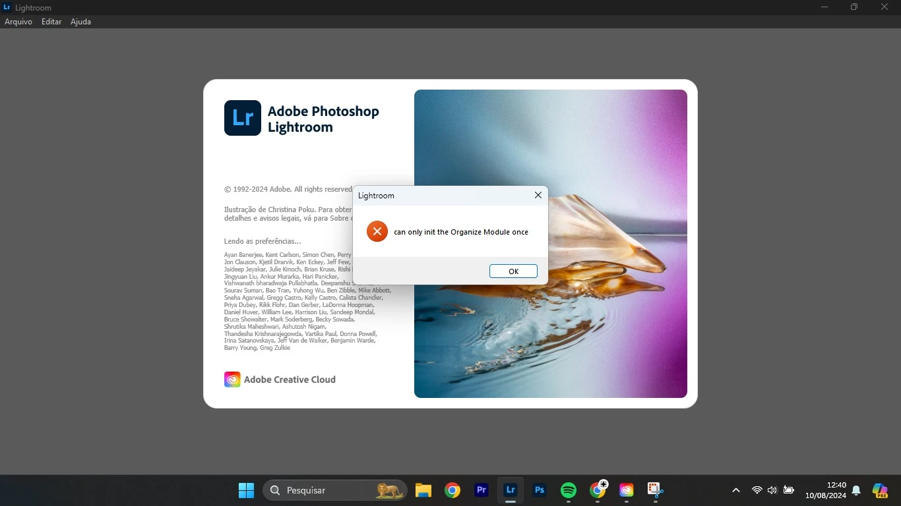Open Google Chrome from the taskbar
This screenshot has height=506, width=901.
click(452, 490)
